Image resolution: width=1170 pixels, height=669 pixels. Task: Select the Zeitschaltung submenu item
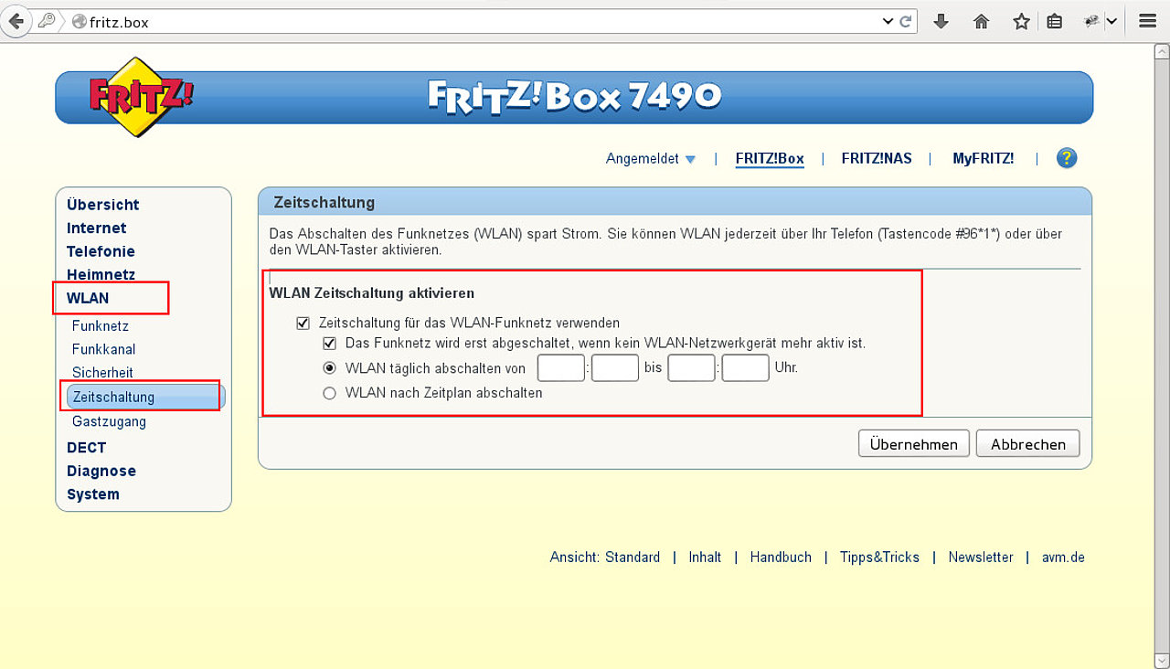tap(145, 397)
